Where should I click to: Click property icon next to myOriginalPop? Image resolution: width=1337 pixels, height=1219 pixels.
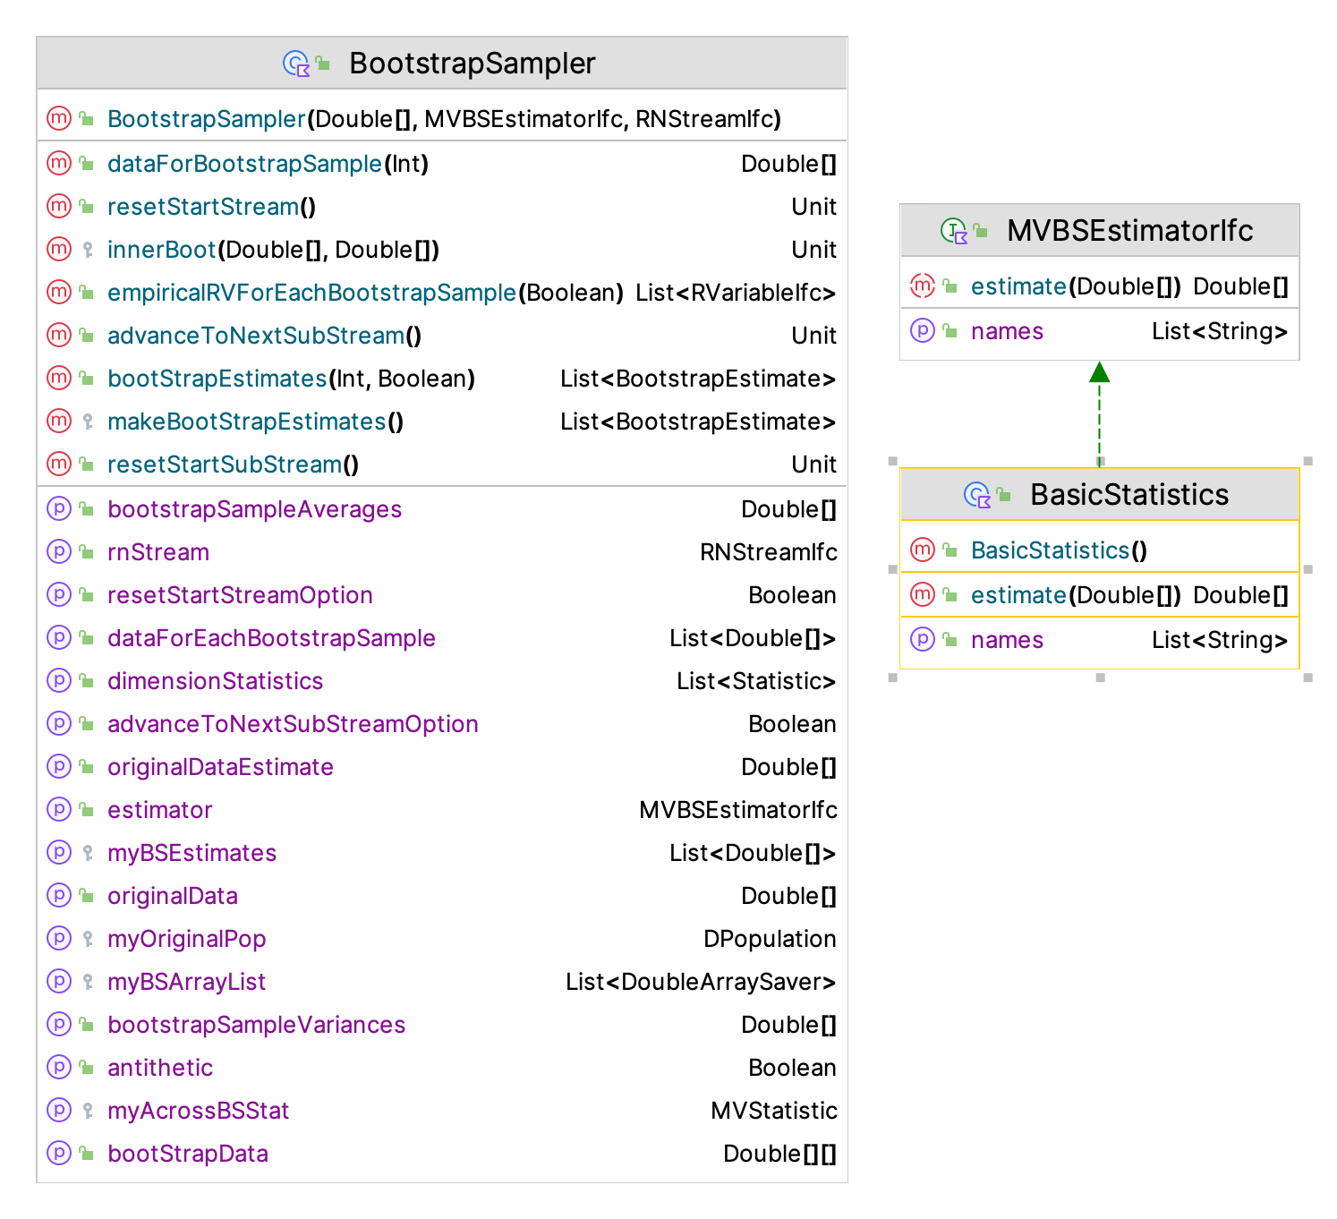tap(59, 939)
